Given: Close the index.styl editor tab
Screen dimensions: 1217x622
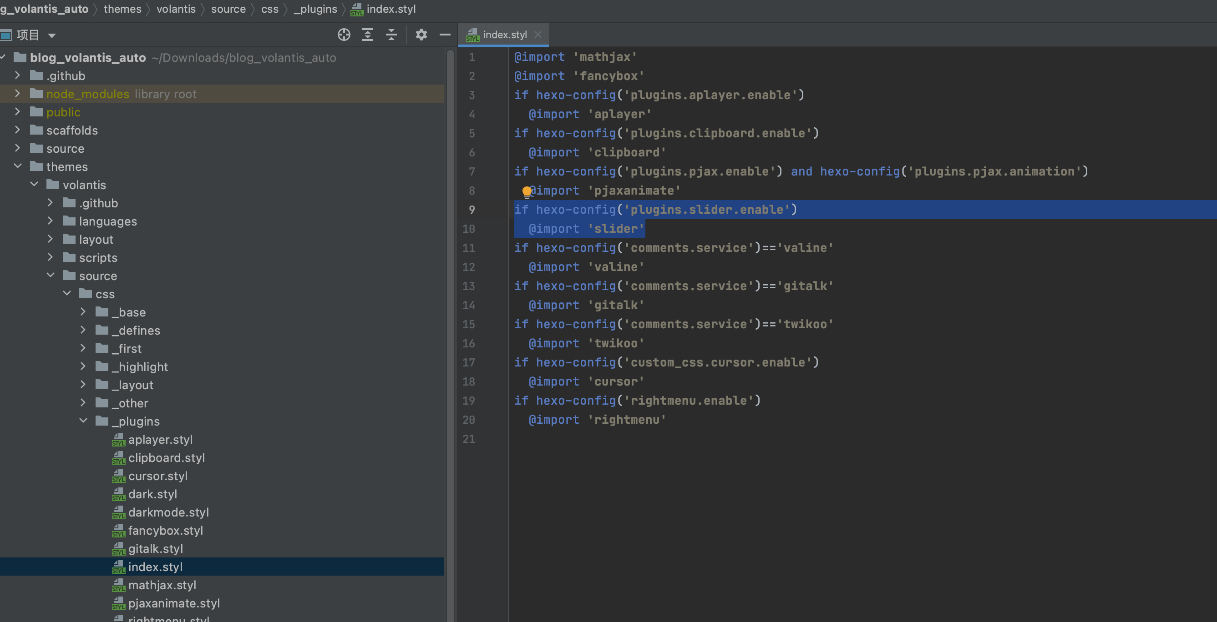Looking at the screenshot, I should pos(538,35).
